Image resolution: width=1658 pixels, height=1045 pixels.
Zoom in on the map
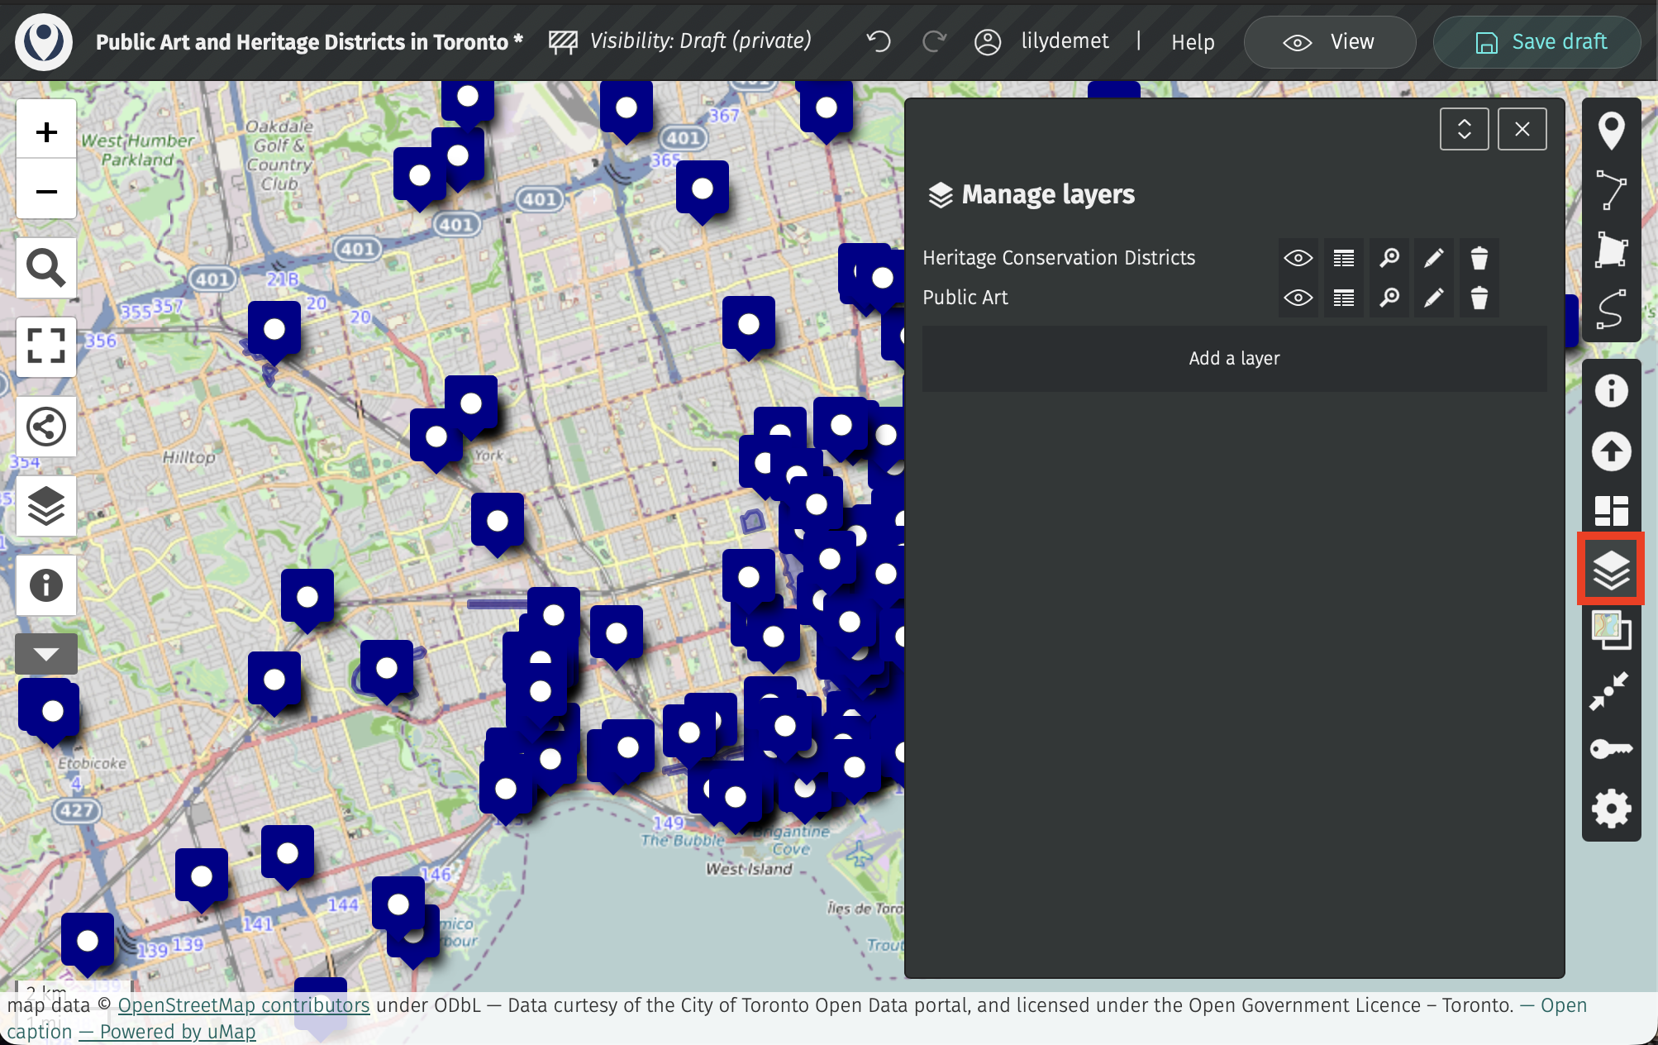point(46,131)
